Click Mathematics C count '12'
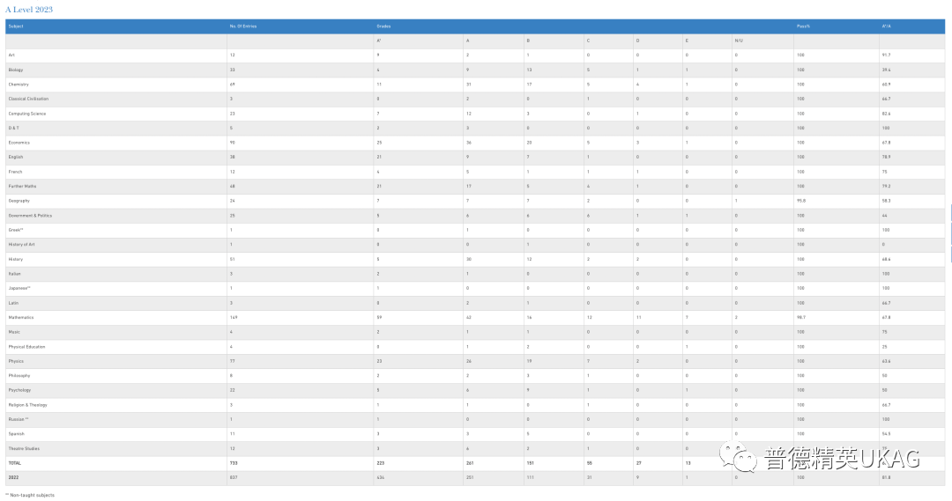This screenshot has height=501, width=952. pos(590,317)
